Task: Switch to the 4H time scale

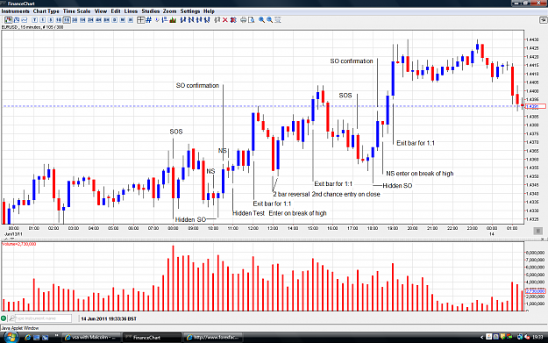Action: tap(98, 20)
